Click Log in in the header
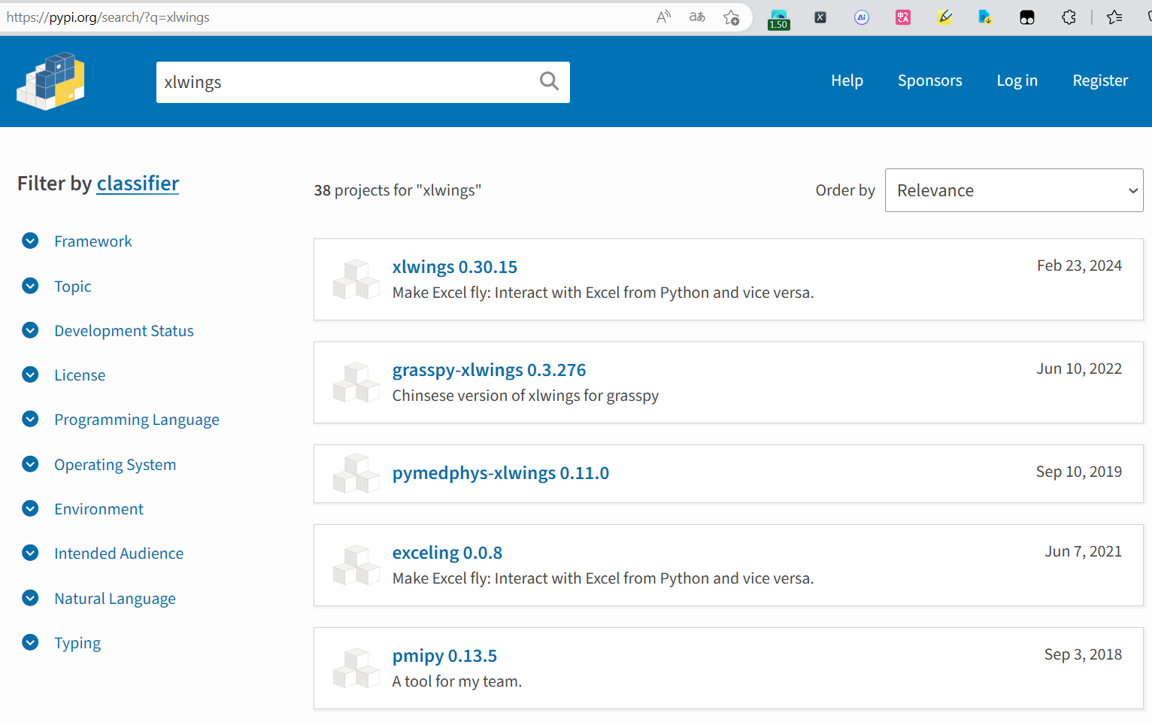Screen dimensions: 1152x722 pyautogui.click(x=1017, y=80)
